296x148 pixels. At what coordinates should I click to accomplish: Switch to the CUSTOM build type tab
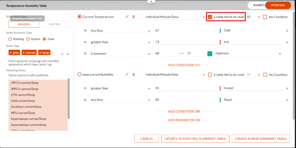54,24
